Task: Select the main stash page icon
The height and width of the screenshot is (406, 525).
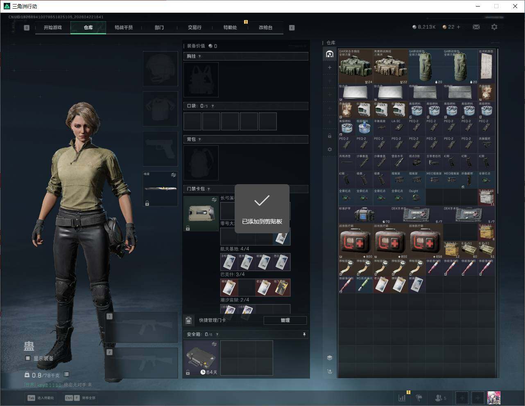Action: [330, 54]
